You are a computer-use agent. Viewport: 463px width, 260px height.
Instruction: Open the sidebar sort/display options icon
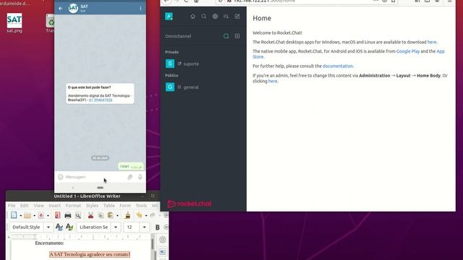(x=226, y=17)
